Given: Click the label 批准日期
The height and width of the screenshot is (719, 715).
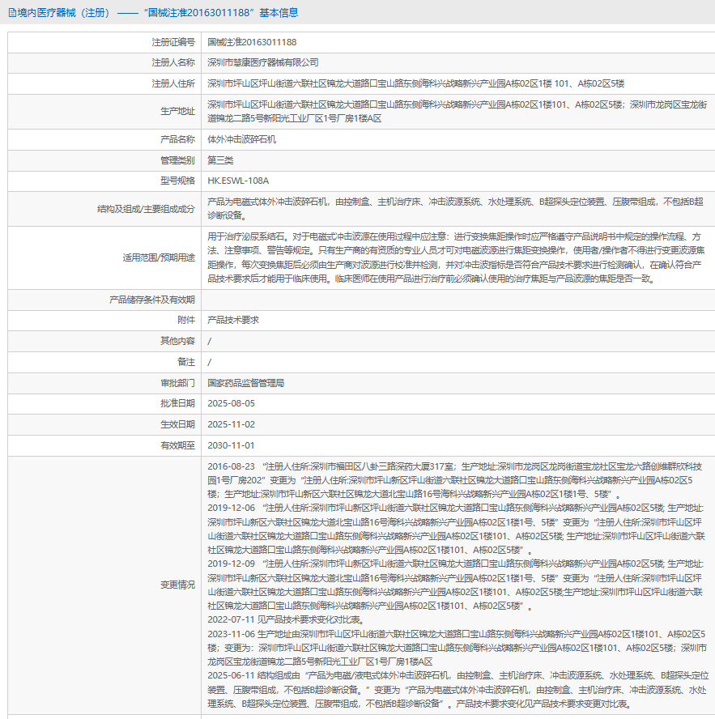Looking at the screenshot, I should coord(177,403).
